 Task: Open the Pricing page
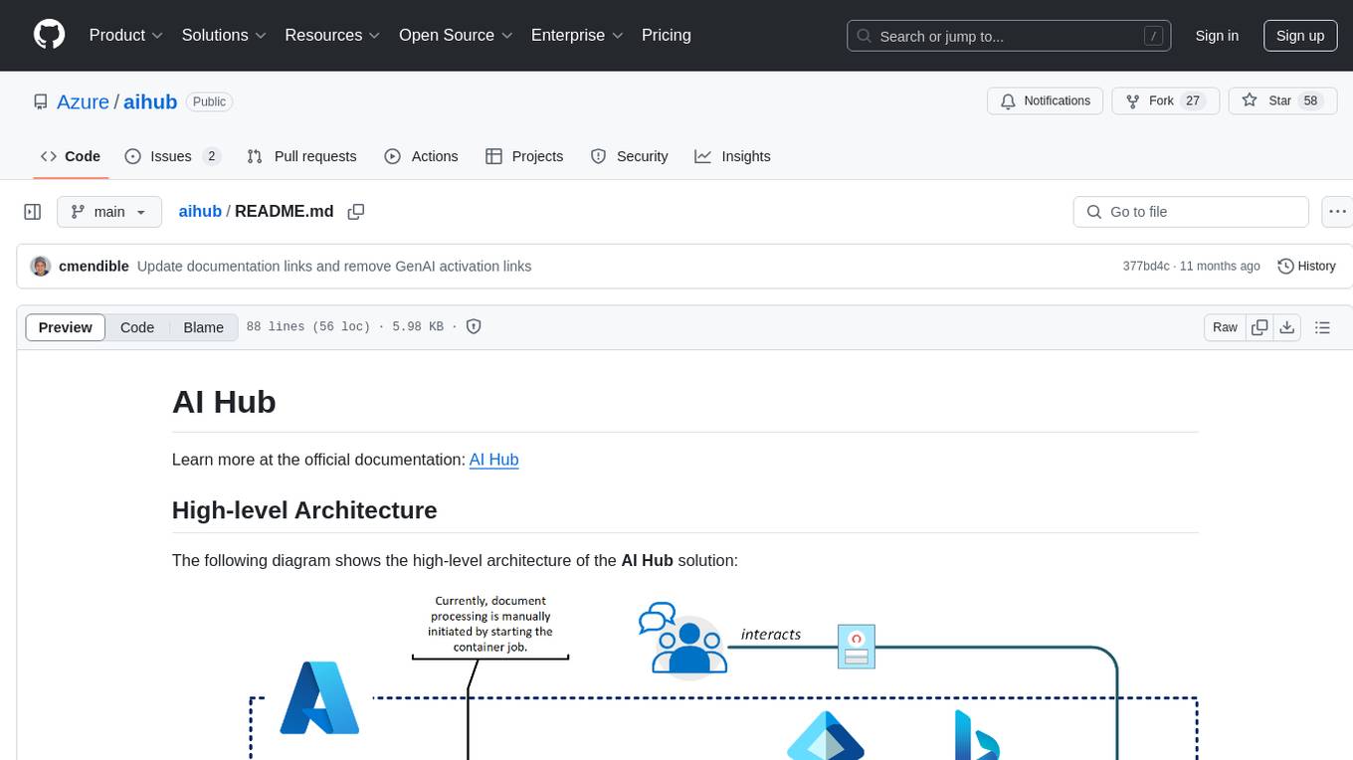point(667,35)
